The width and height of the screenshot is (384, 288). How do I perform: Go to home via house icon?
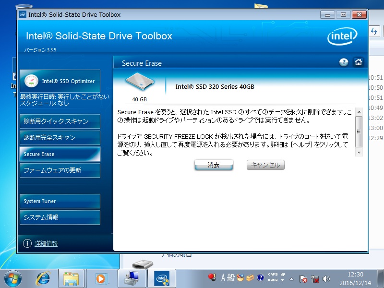(x=358, y=62)
